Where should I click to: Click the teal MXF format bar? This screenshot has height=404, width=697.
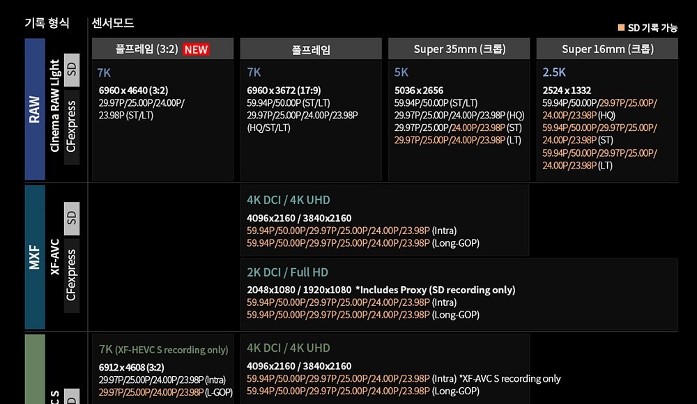35,256
